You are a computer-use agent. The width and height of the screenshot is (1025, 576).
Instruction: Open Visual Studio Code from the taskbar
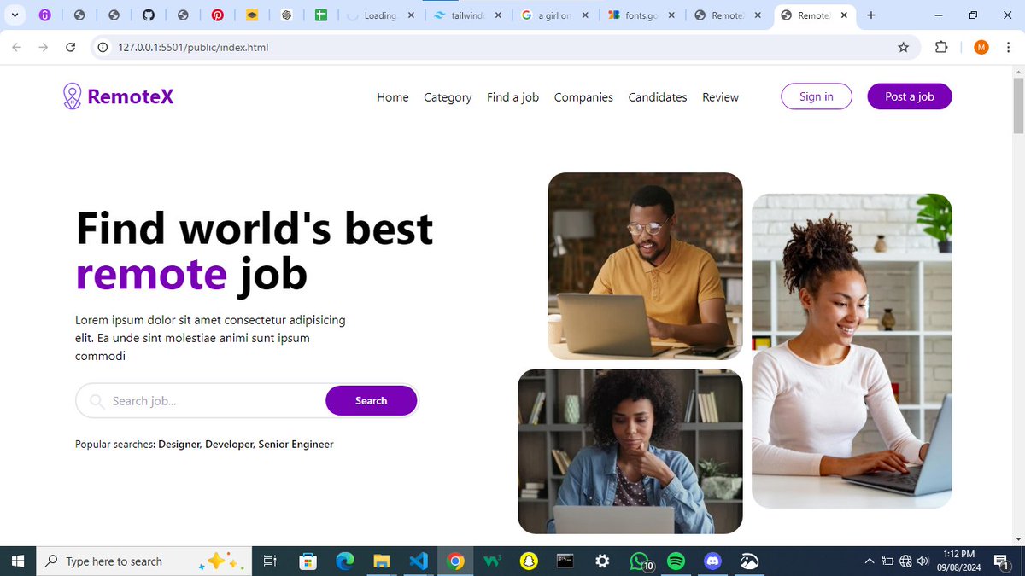pos(418,561)
